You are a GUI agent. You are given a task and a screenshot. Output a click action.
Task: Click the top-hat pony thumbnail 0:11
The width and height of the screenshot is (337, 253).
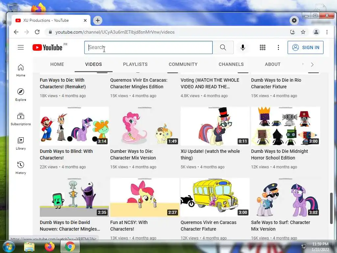(x=215, y=126)
